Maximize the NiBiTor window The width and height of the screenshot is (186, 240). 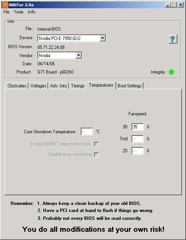tap(174, 5)
